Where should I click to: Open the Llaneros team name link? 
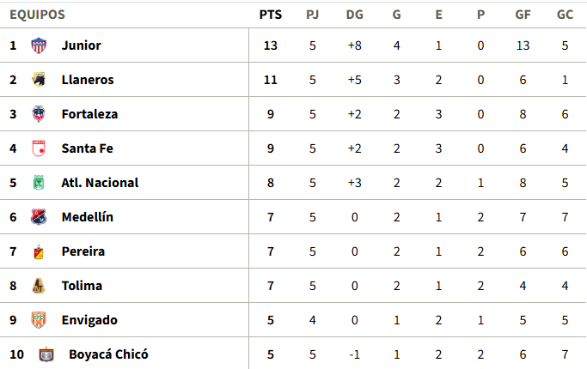pyautogui.click(x=88, y=80)
